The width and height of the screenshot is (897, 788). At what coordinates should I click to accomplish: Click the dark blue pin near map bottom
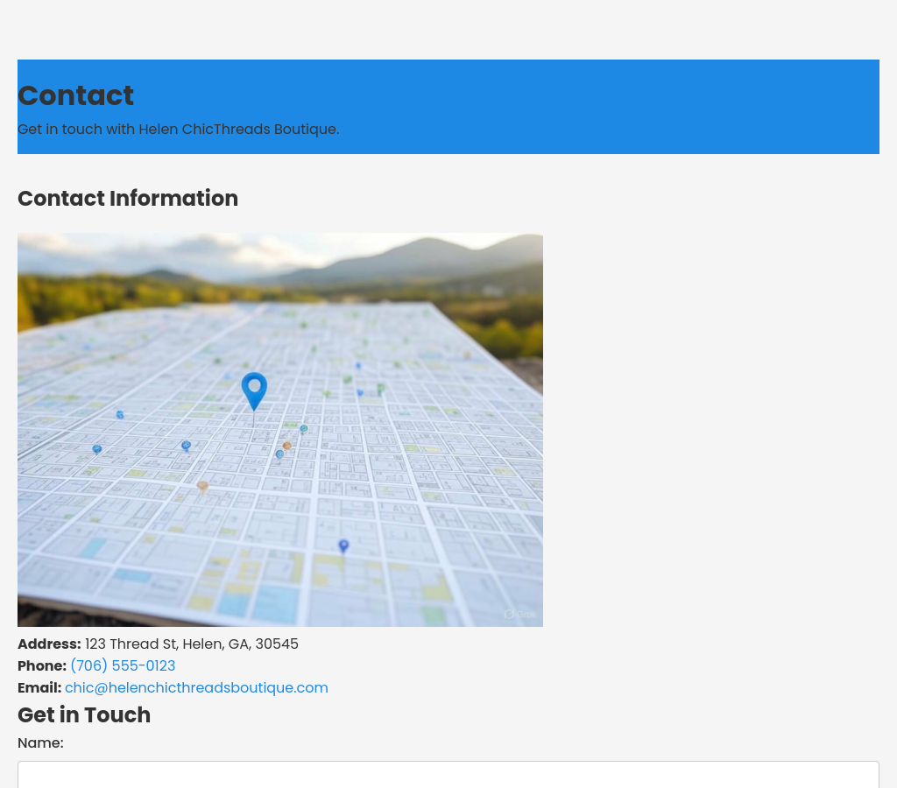pyautogui.click(x=343, y=545)
